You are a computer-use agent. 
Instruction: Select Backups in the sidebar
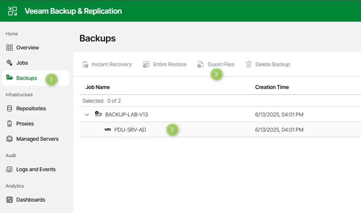click(27, 78)
